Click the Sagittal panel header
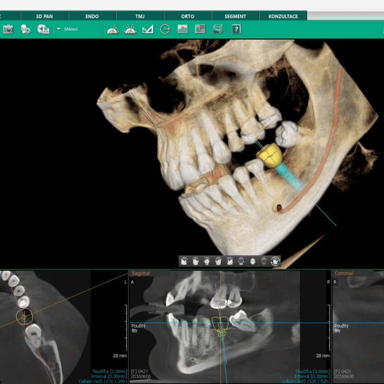 point(141,273)
